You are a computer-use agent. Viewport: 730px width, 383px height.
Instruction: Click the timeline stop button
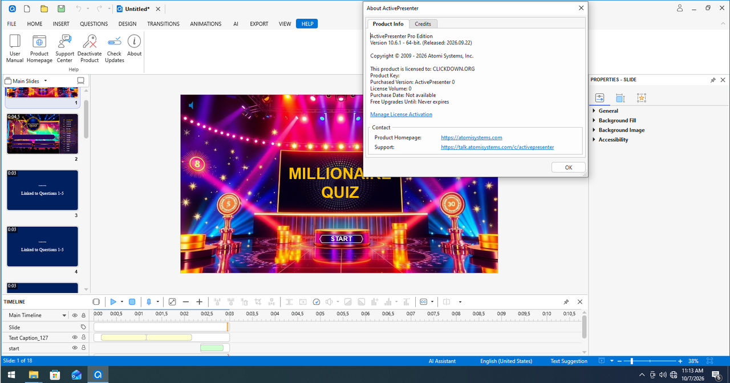(132, 301)
